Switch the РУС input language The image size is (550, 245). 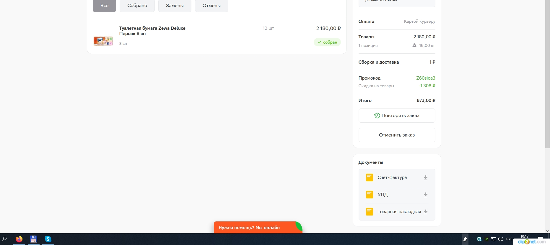coord(509,239)
